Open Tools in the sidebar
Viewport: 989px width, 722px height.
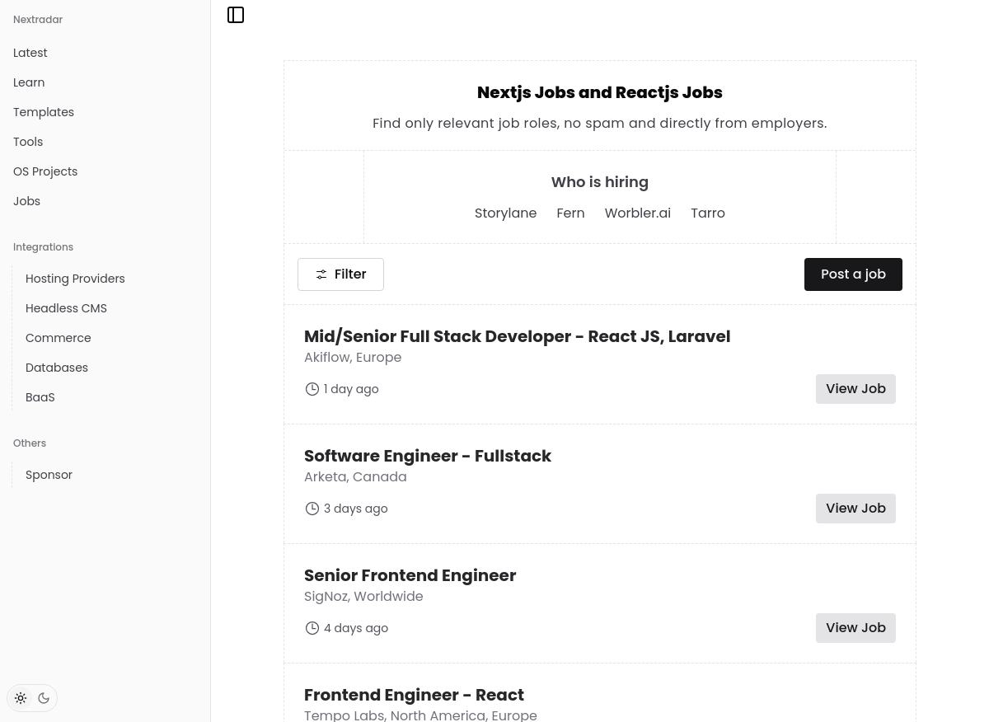tap(28, 142)
